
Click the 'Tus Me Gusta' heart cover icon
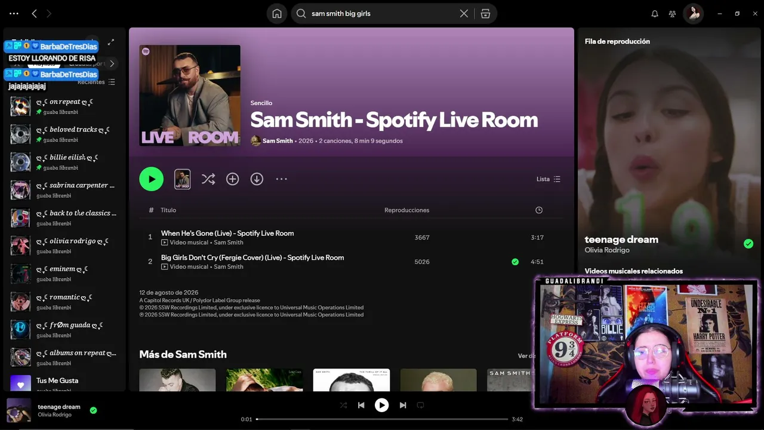click(20, 383)
